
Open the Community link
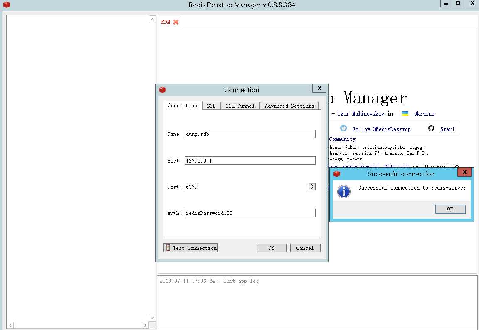click(x=342, y=139)
